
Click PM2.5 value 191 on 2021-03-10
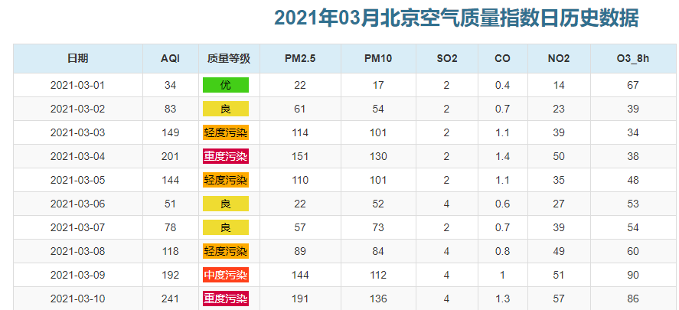(x=299, y=299)
